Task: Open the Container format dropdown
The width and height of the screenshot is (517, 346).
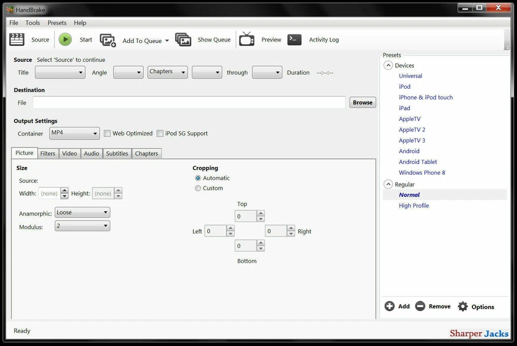Action: pos(96,133)
